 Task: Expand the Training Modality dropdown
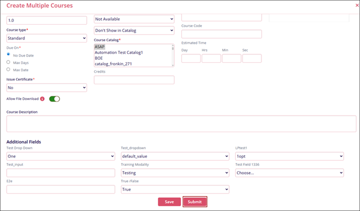pos(175,173)
